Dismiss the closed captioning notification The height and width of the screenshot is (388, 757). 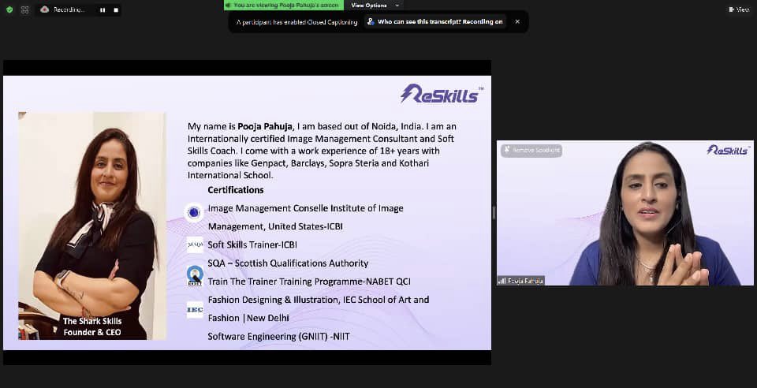coord(517,22)
